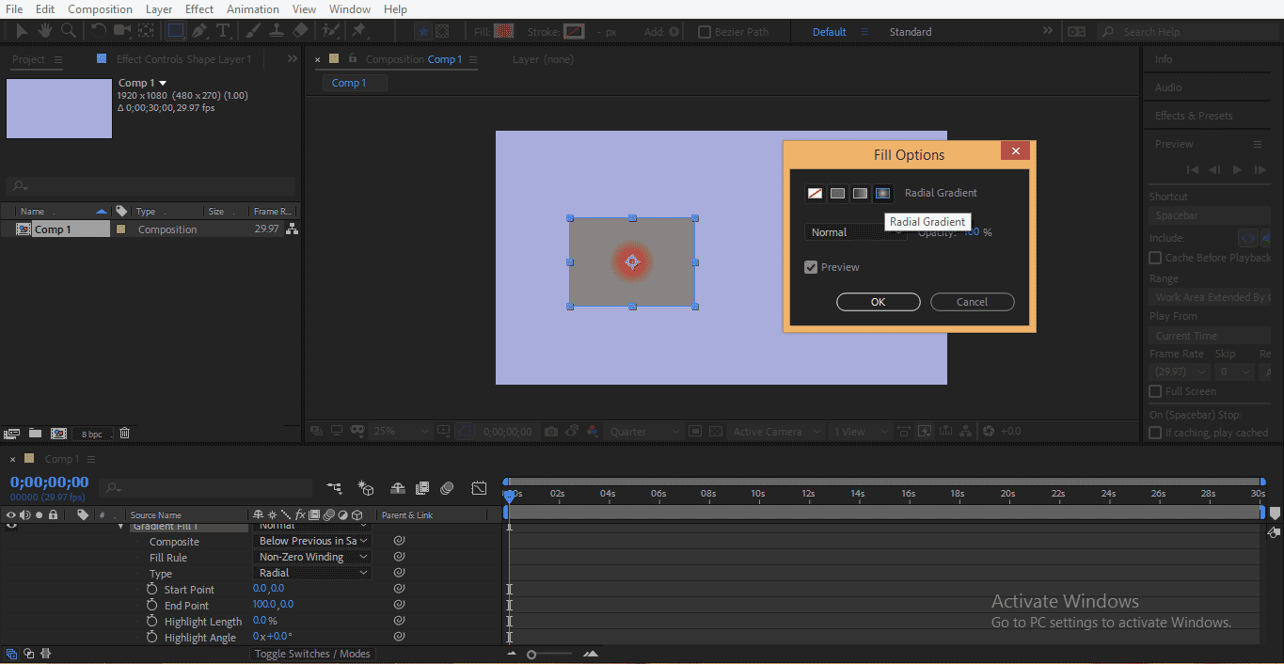This screenshot has height=664, width=1284.
Task: Click the Fill color swatch in the toolbar
Action: click(x=503, y=31)
